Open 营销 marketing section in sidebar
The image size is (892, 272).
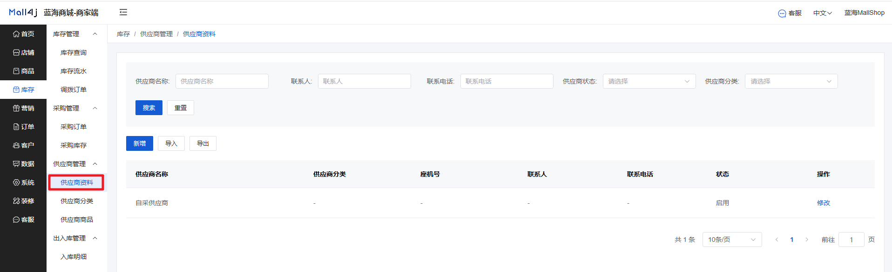pyautogui.click(x=23, y=108)
